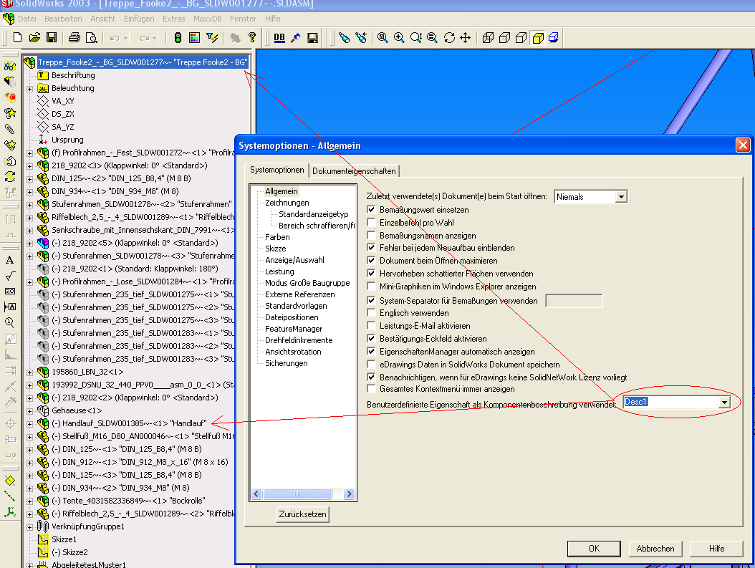
Task: Click the Print icon
Action: (x=74, y=37)
